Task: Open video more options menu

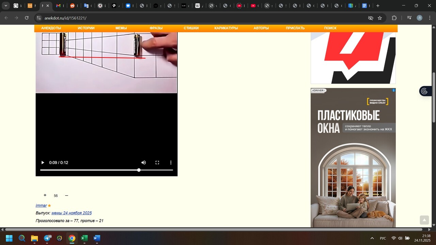Action: (x=171, y=163)
